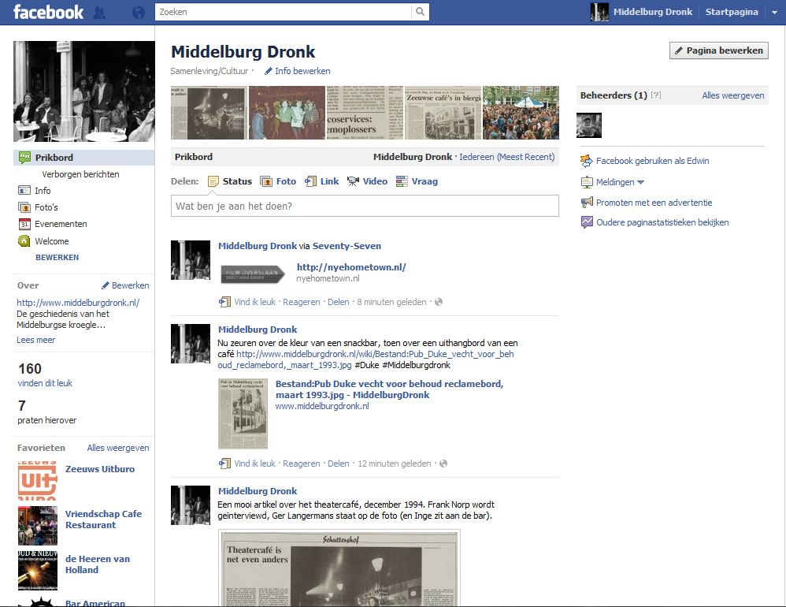Click the [?] help next to Beheerders
The image size is (786, 607).
pyautogui.click(x=656, y=95)
